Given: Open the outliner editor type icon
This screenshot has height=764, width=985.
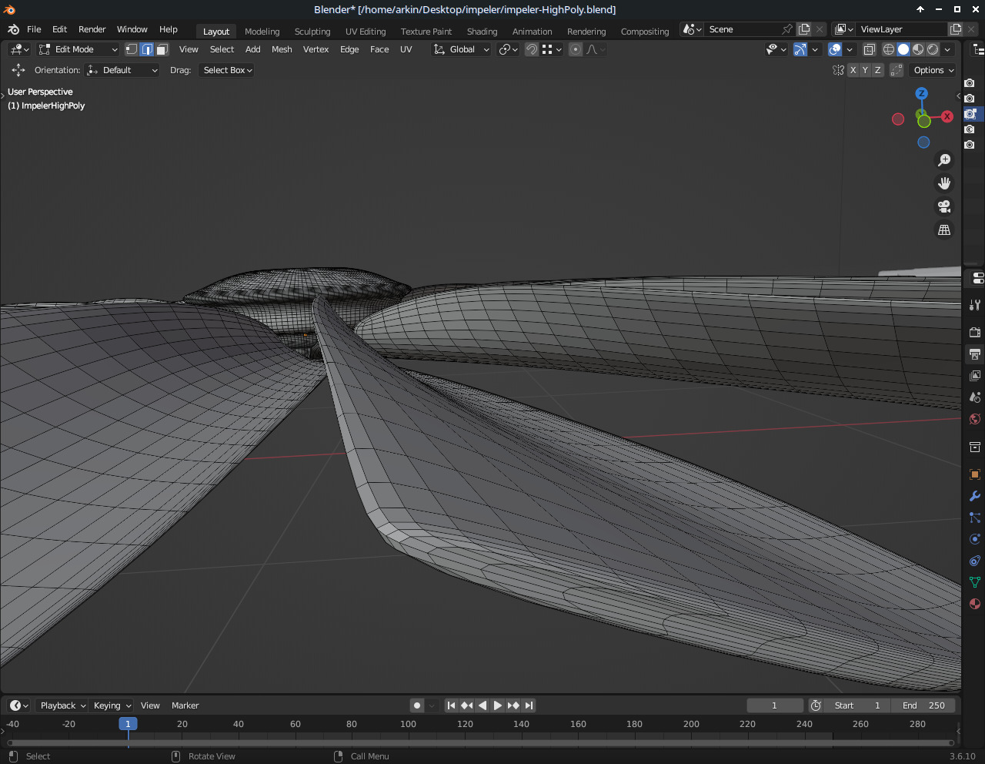Looking at the screenshot, I should [x=978, y=49].
